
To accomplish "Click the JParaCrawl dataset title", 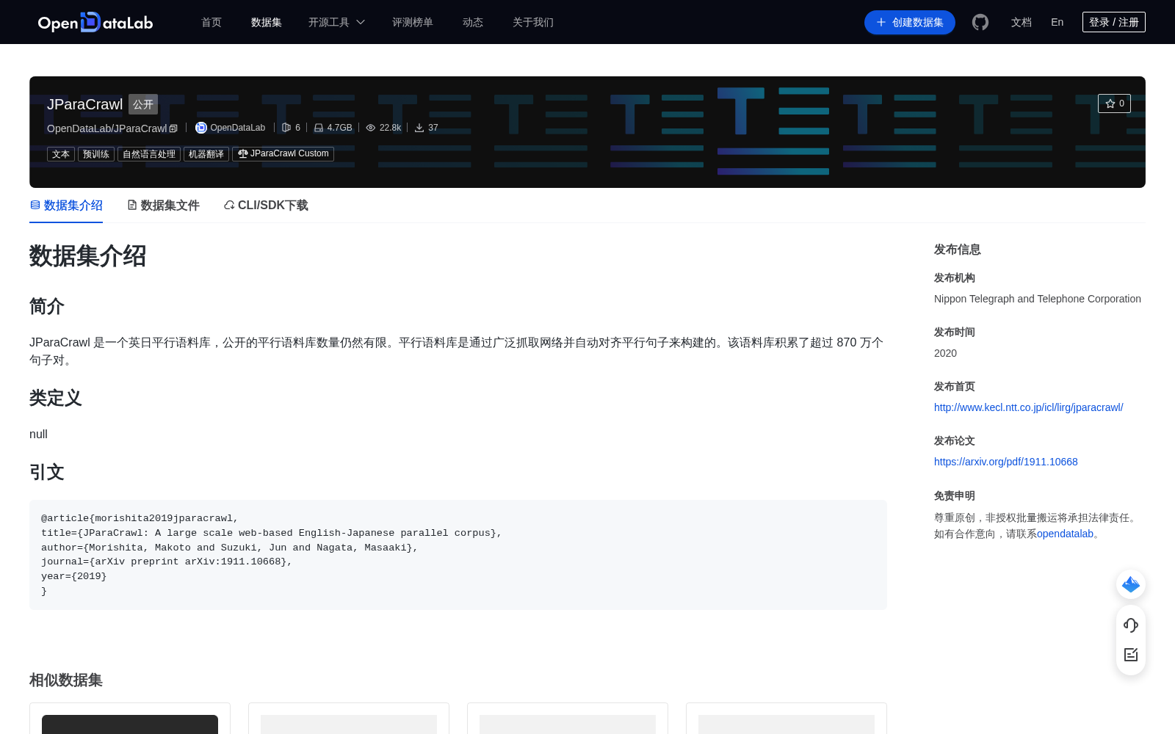I will coord(85,104).
